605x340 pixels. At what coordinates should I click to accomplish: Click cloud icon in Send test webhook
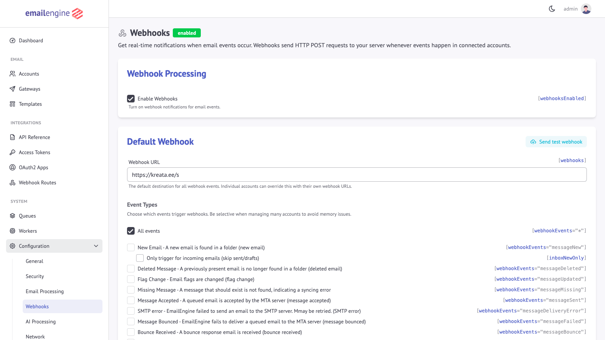pos(533,142)
